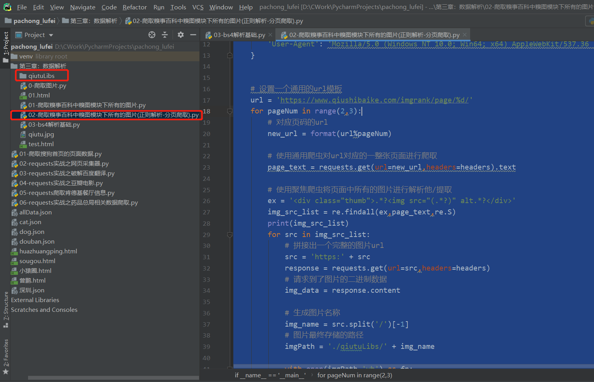Hide the Project tool window
The image size is (594, 382).
click(193, 35)
